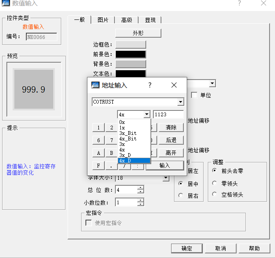Open the 边框色 color swatch
Image resolution: width=275 pixels, height=258 pixels.
click(131, 44)
